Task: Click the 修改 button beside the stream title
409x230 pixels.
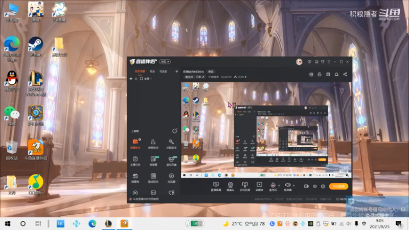Action: pos(211,72)
